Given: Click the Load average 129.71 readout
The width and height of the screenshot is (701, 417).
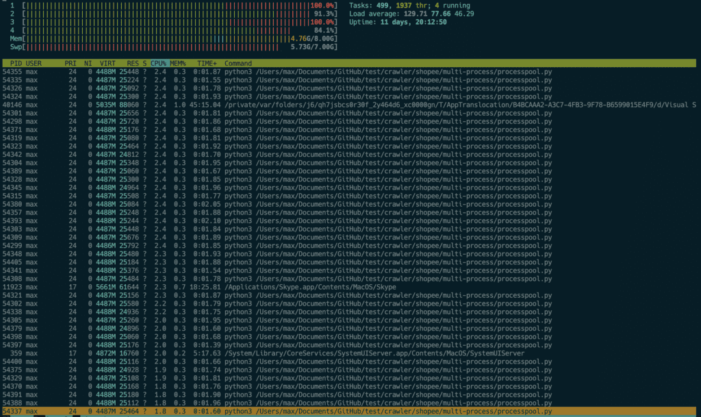Looking at the screenshot, I should pyautogui.click(x=411, y=14).
